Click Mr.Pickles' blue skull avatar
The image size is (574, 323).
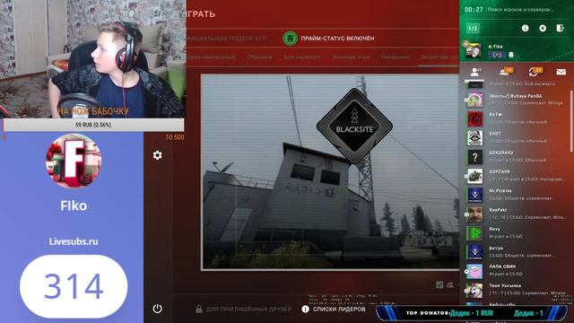[474, 195]
